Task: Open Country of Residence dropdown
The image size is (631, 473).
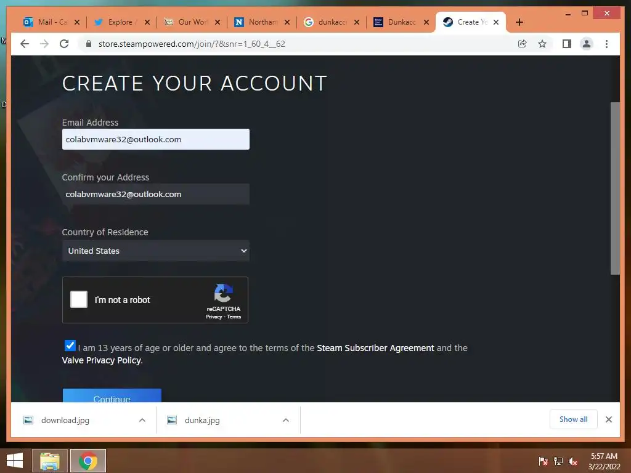Action: click(156, 251)
